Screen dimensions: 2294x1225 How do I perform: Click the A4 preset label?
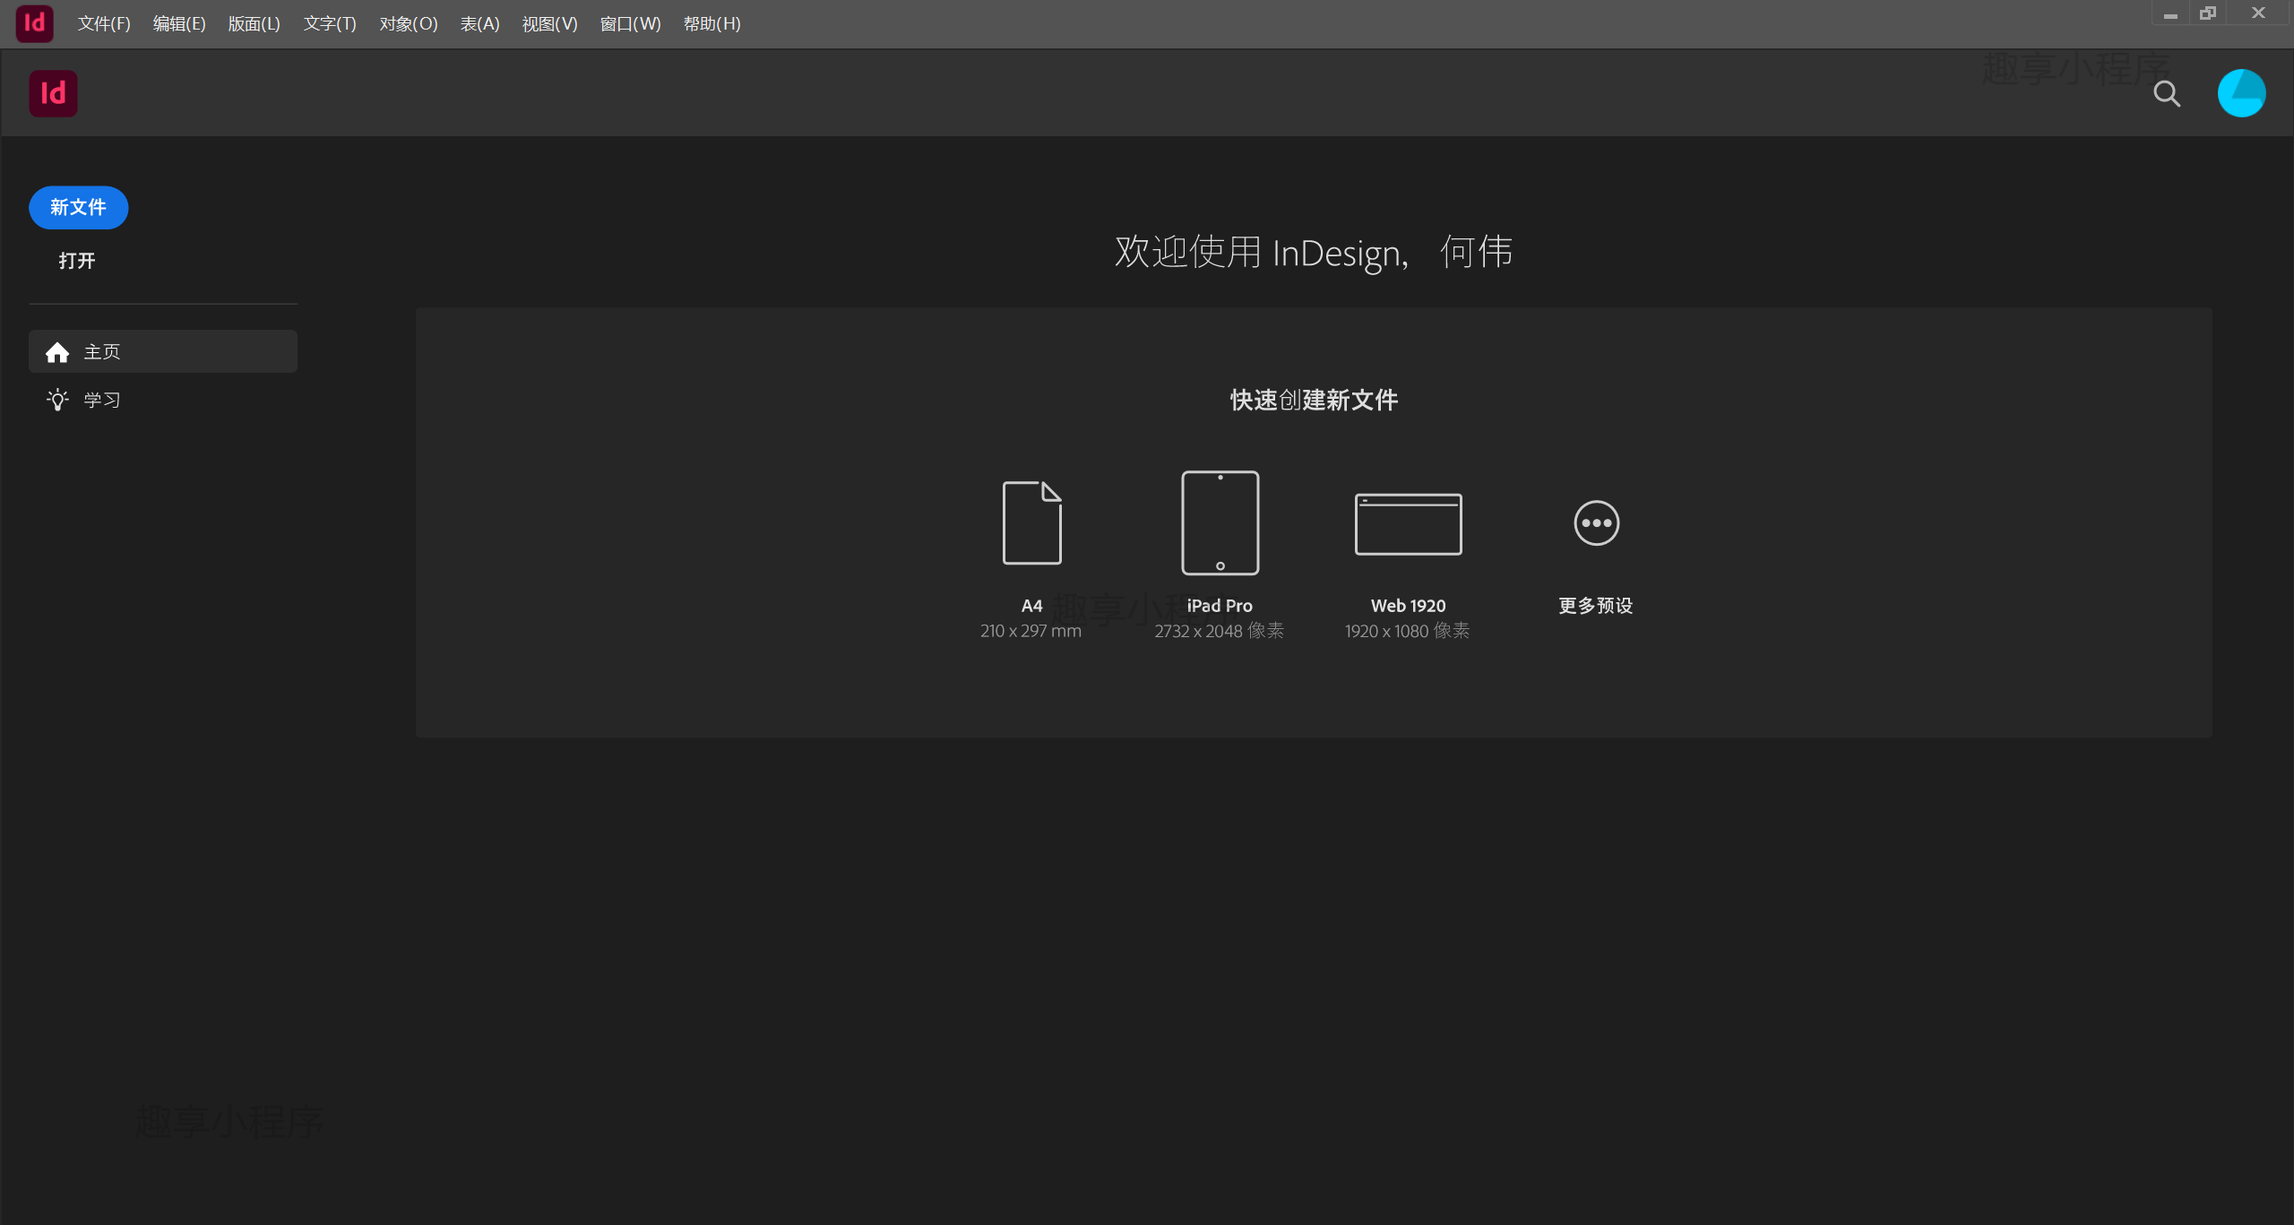tap(1031, 606)
